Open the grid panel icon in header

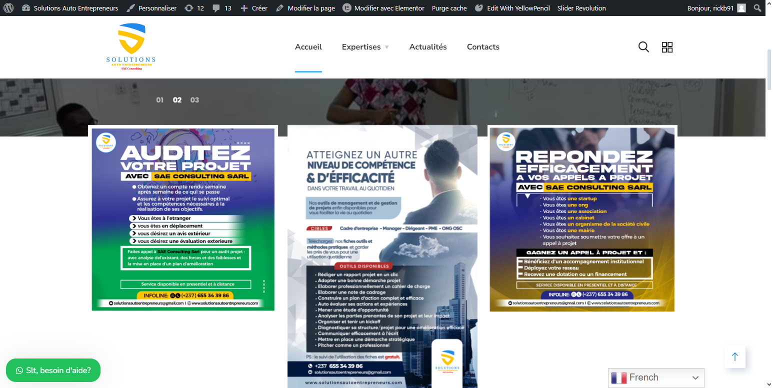(x=667, y=47)
